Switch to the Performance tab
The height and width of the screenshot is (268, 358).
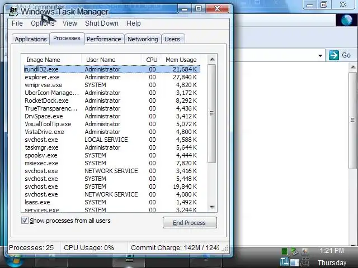pyautogui.click(x=104, y=39)
